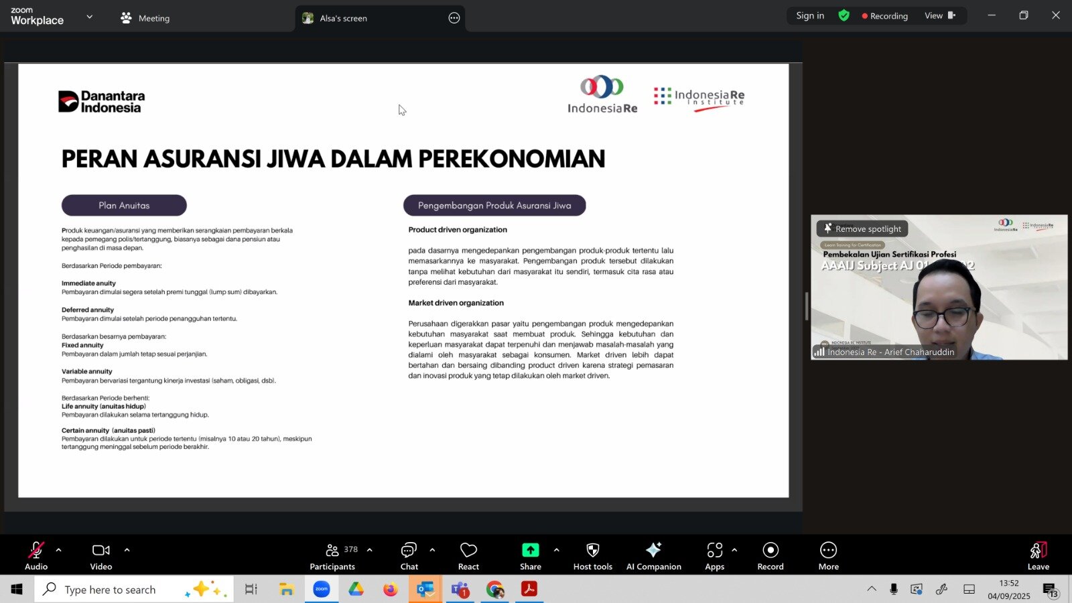Click Remove spotlight on speaker video

point(862,229)
